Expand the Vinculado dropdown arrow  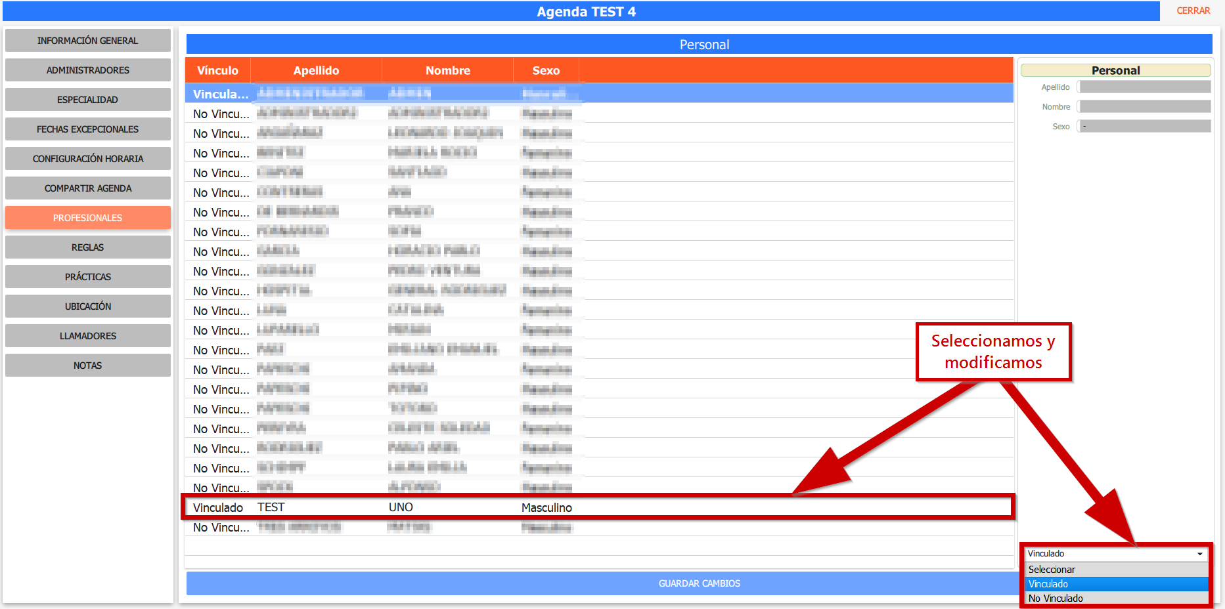(x=1199, y=554)
